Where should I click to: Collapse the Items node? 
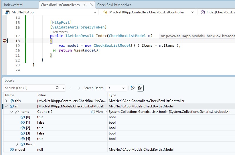(x=12, y=112)
